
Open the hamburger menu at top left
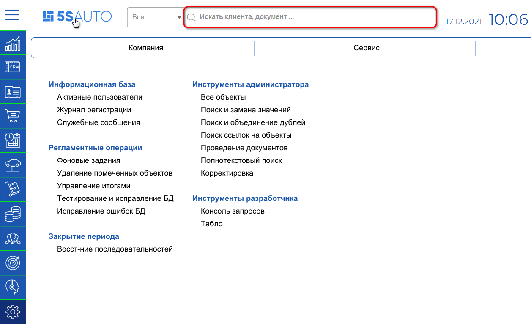(x=12, y=15)
